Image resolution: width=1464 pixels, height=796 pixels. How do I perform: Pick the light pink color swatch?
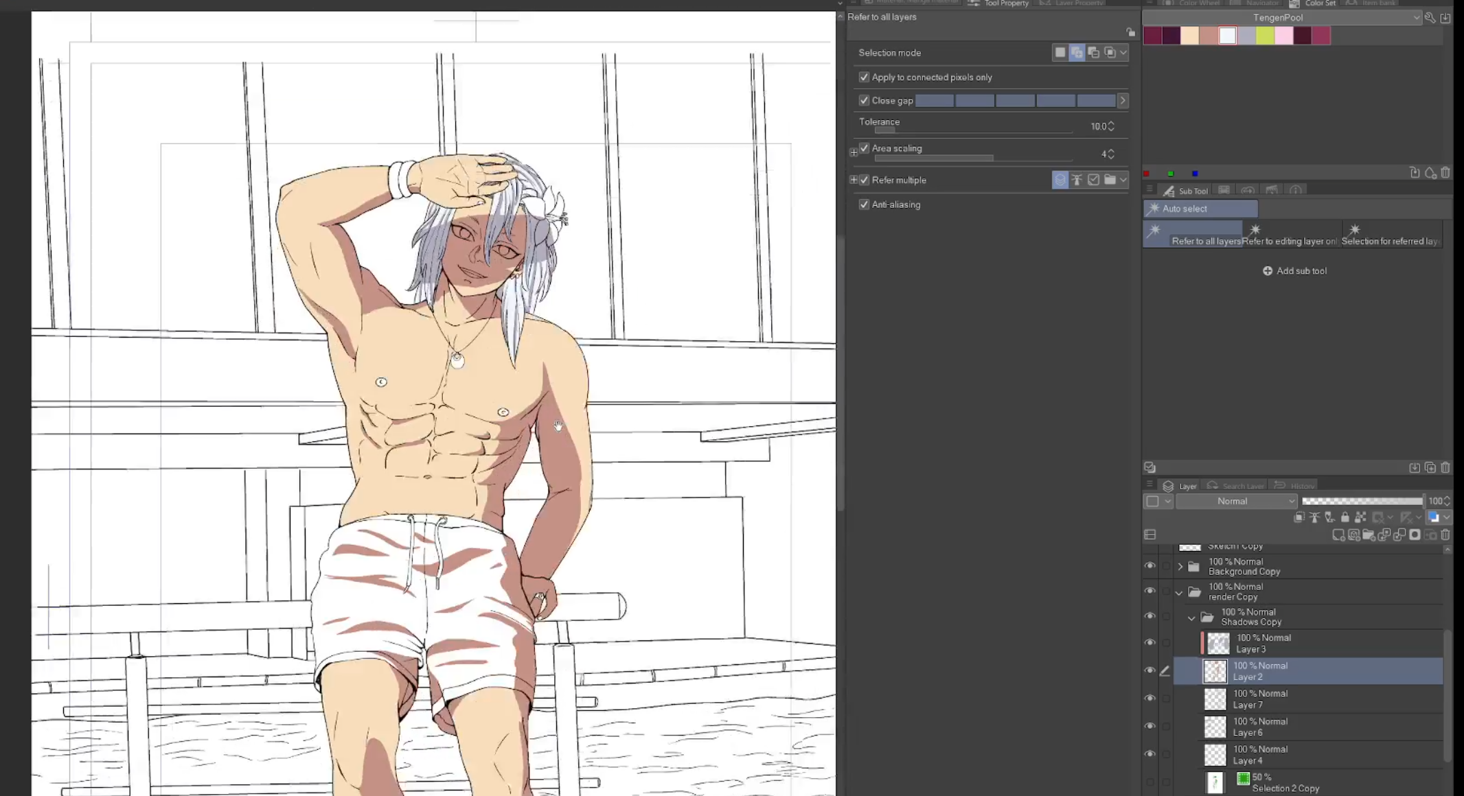tap(1284, 36)
